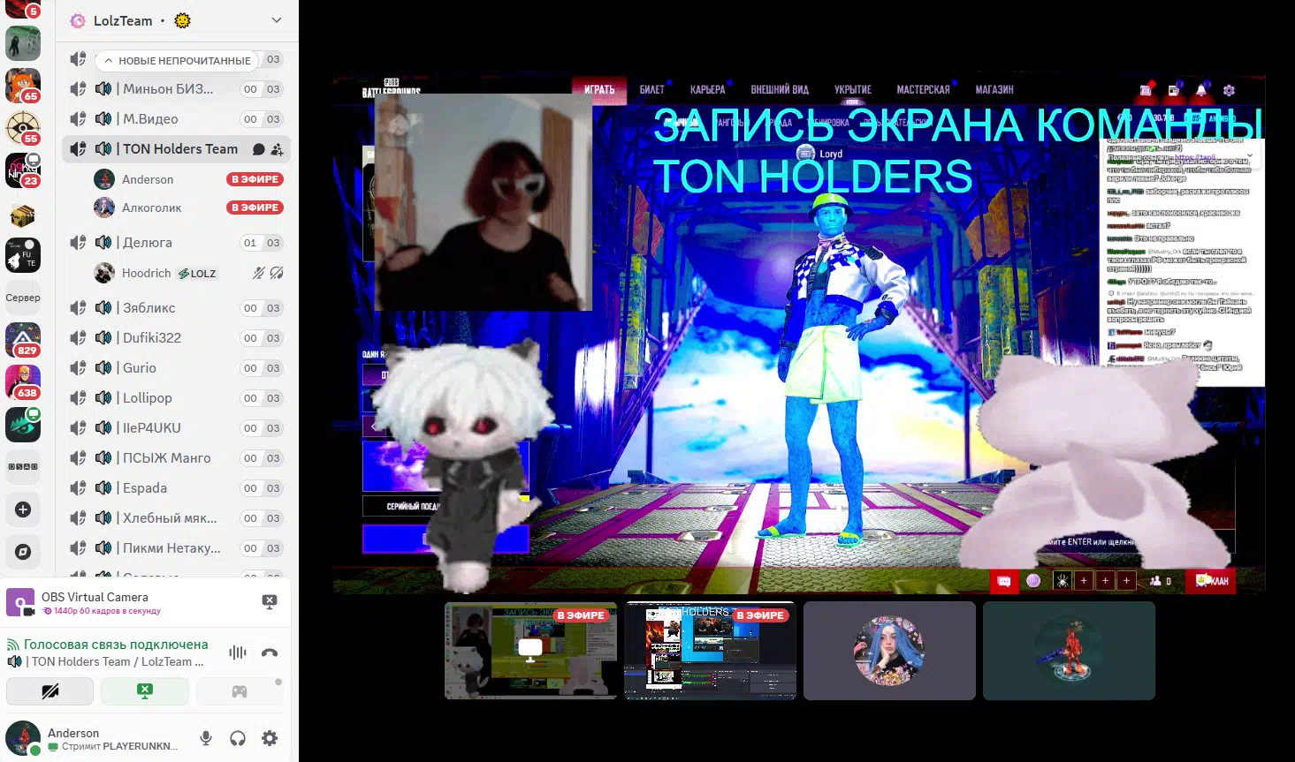Click КЛАН button in PUBG bottom bar
1295x762 pixels.
[x=1212, y=581]
